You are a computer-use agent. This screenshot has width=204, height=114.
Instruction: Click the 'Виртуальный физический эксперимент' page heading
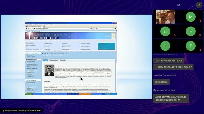coord(56,54)
